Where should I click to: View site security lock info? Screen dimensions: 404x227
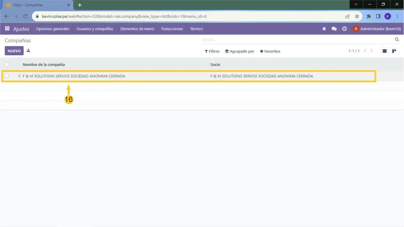37,16
